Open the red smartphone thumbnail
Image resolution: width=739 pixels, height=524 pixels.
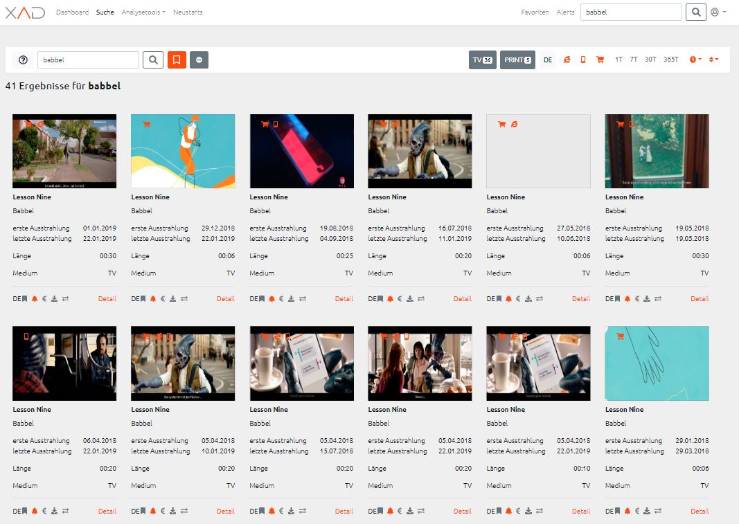302,152
